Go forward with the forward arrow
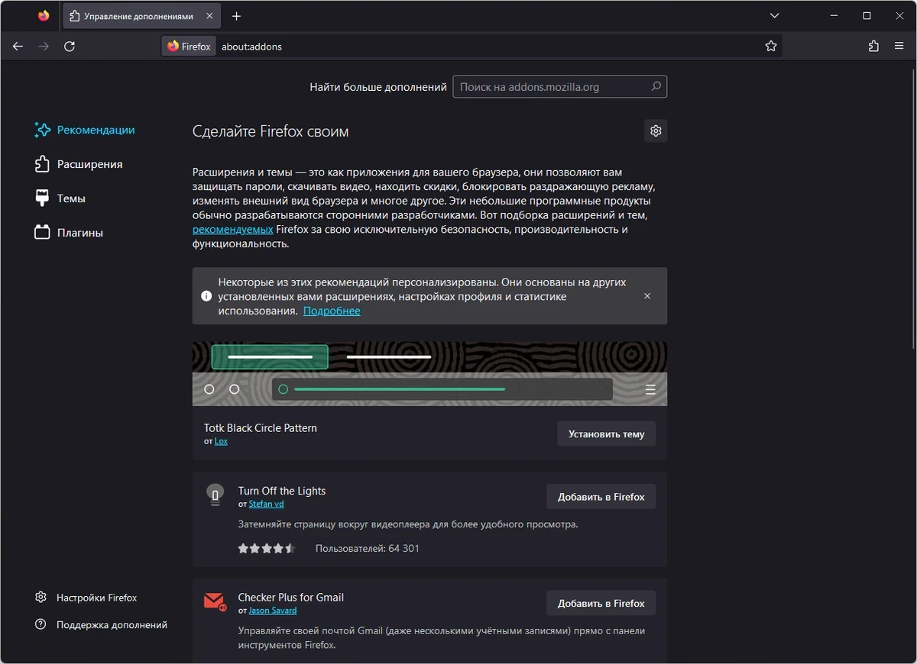This screenshot has width=917, height=664. (x=44, y=47)
